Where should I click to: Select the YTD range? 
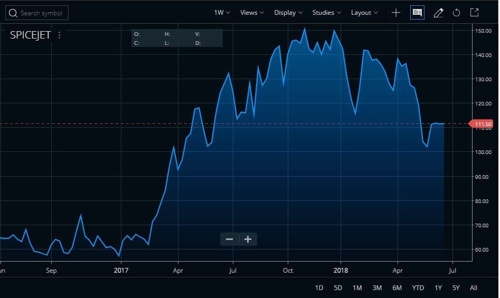(x=418, y=288)
